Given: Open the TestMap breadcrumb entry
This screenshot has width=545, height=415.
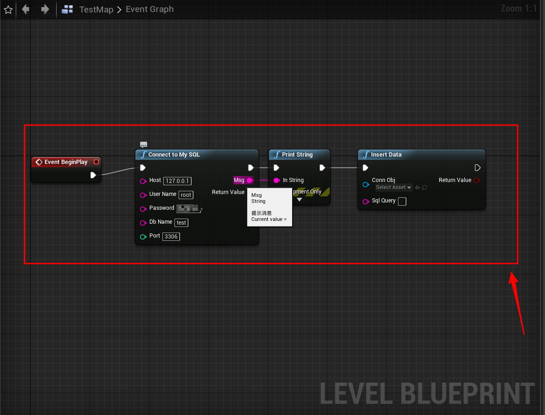Looking at the screenshot, I should pos(96,9).
